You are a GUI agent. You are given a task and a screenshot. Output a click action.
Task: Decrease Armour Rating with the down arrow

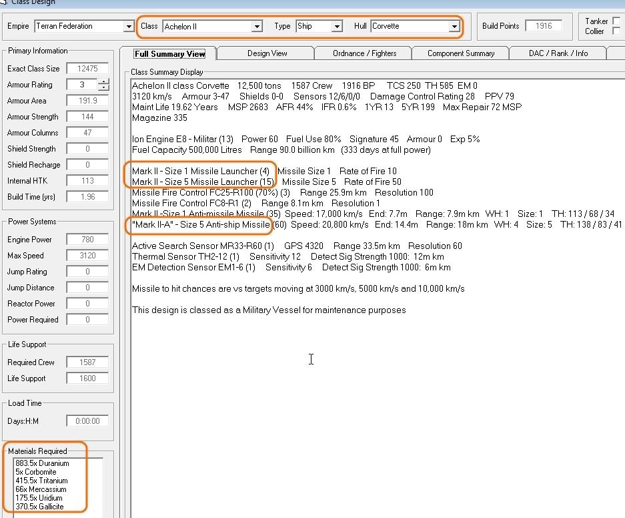click(103, 87)
